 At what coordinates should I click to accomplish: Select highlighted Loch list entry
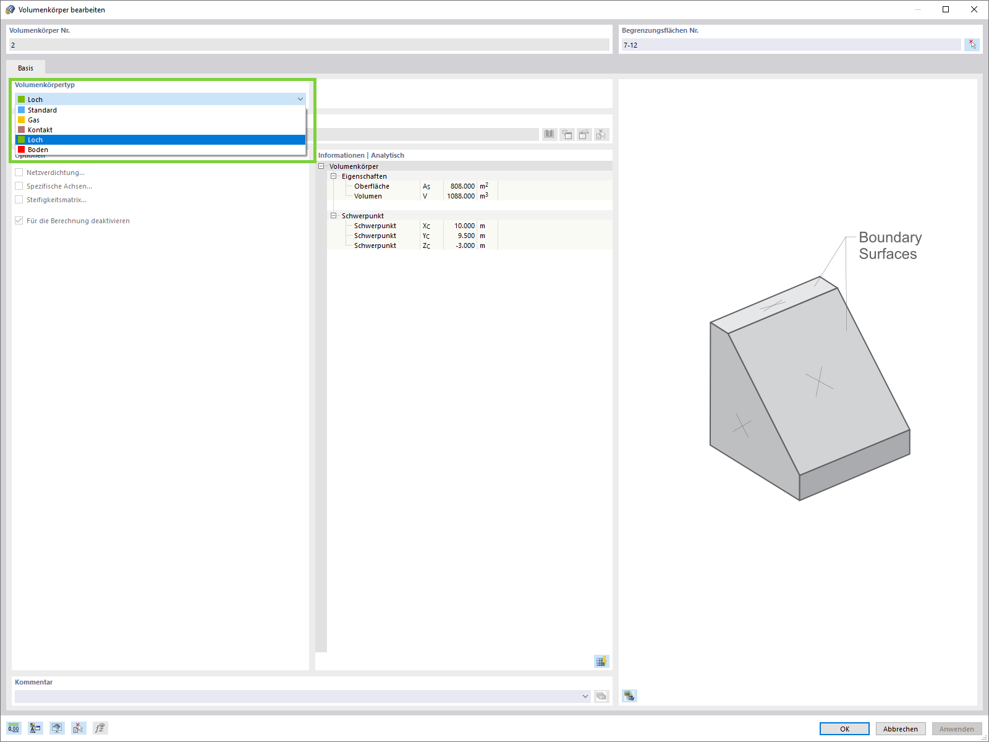[160, 140]
